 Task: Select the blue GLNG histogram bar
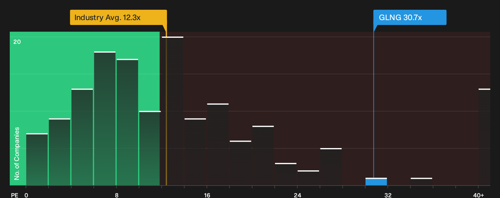pyautogui.click(x=376, y=182)
